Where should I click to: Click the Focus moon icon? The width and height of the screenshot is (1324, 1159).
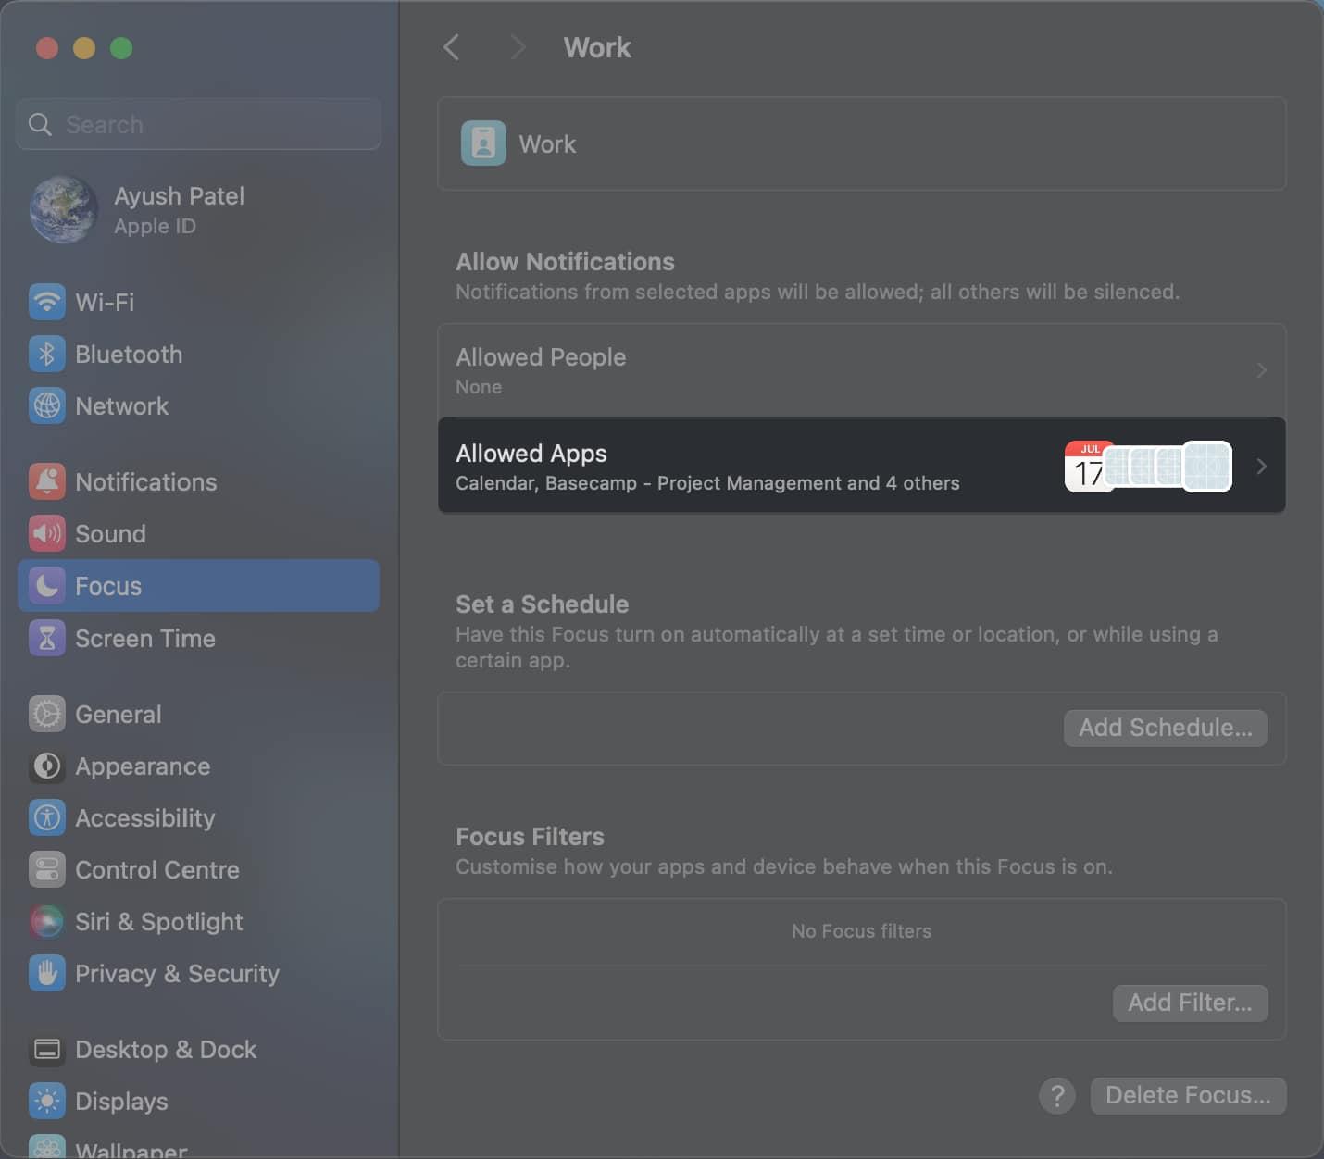click(x=46, y=585)
